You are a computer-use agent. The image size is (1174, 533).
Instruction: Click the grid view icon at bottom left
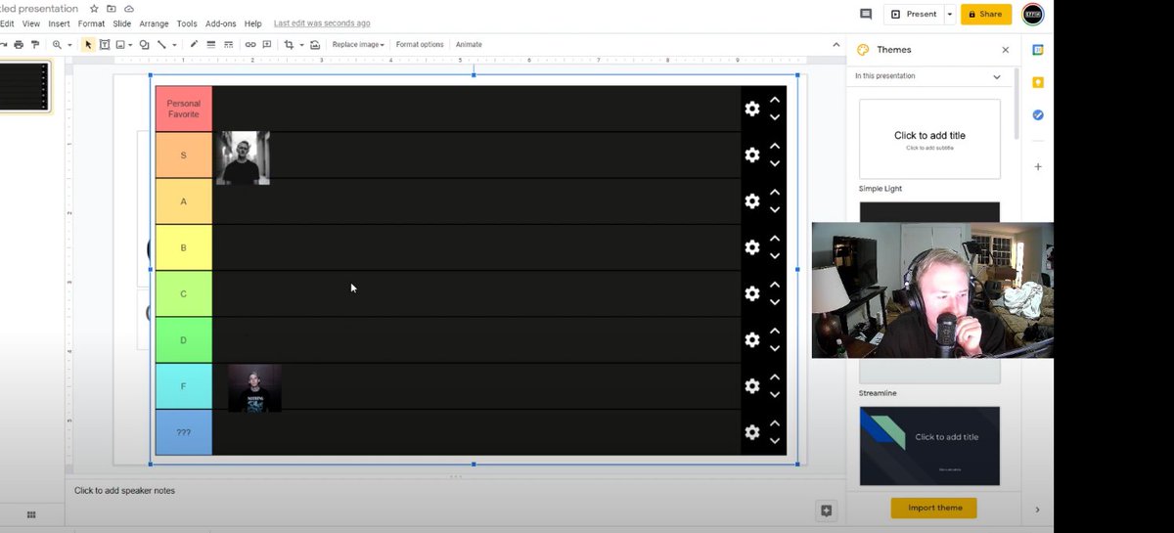(31, 514)
